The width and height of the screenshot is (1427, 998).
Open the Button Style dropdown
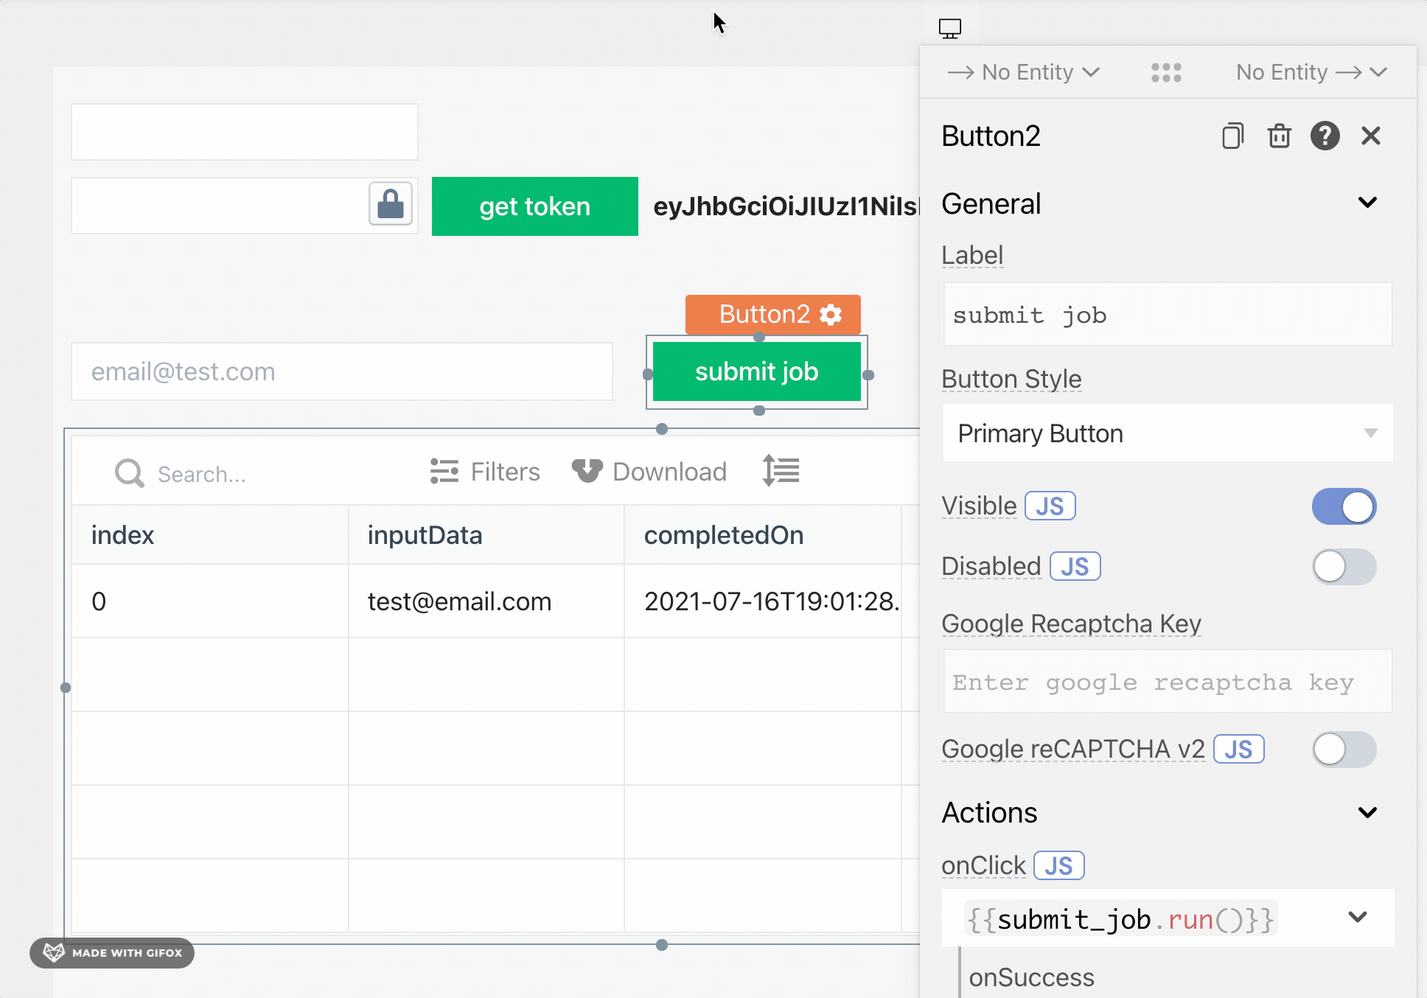point(1167,433)
